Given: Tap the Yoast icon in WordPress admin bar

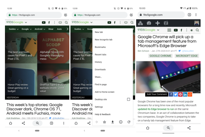Looking at the screenshot, I should click(x=166, y=23).
